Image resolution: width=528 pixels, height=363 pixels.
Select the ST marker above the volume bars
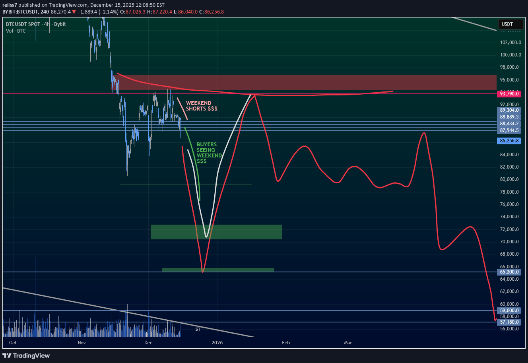coord(198,329)
